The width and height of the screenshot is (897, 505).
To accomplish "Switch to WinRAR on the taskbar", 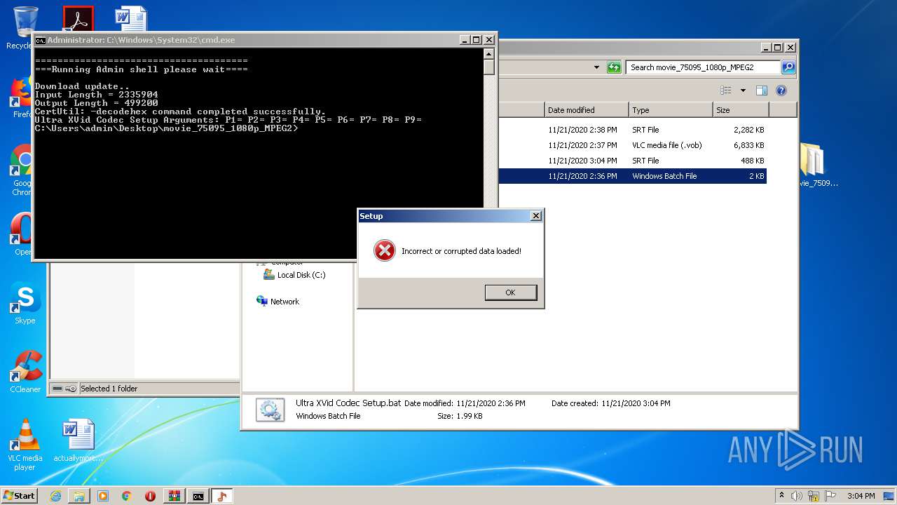I will tap(174, 496).
